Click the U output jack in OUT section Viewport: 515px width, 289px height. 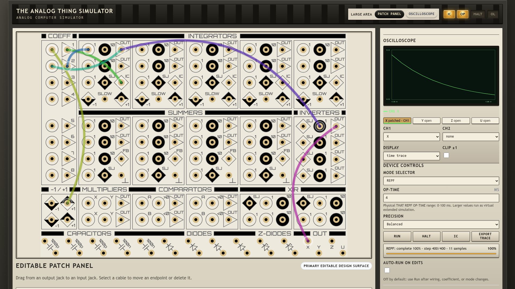click(x=343, y=253)
